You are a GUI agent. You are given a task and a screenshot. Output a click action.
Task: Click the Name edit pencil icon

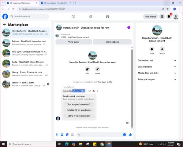tap(98, 69)
